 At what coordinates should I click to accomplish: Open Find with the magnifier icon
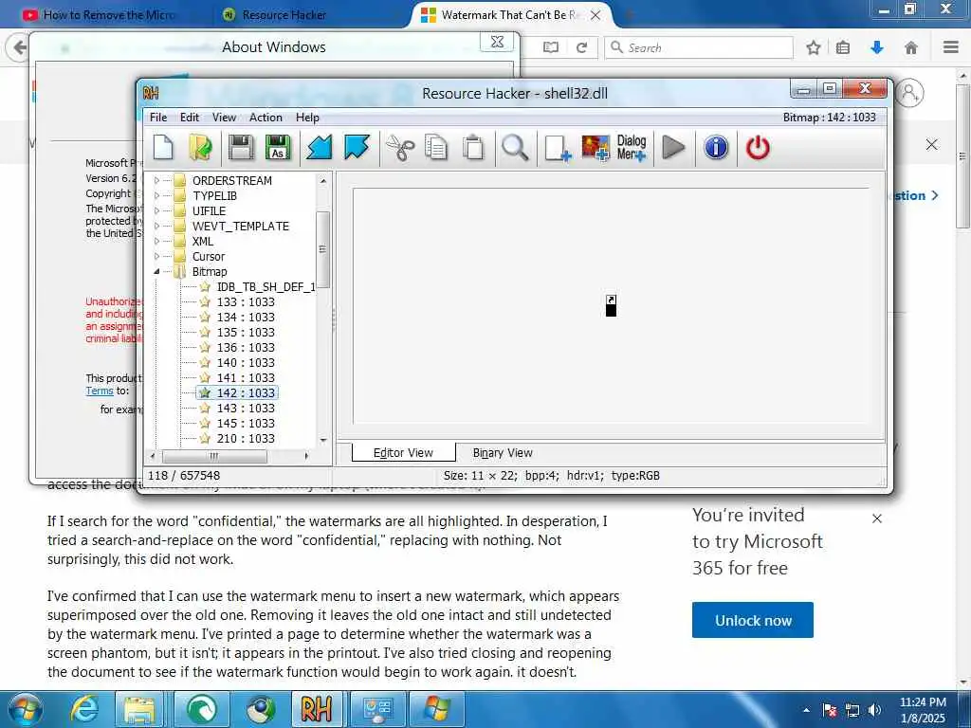515,148
